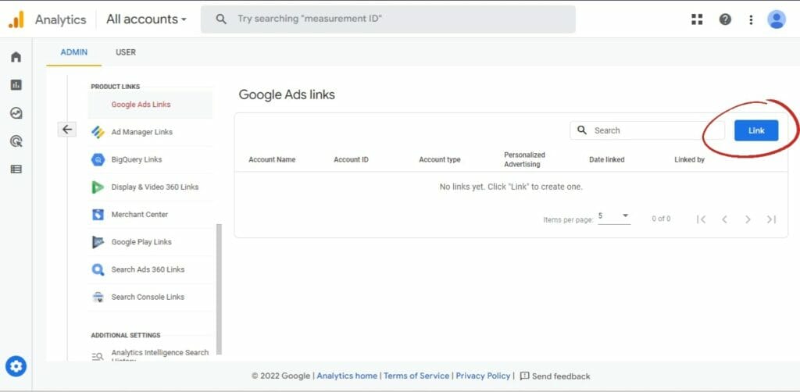Click the Ad Manager Links icon
Image resolution: width=800 pixels, height=392 pixels.
pyautogui.click(x=98, y=132)
